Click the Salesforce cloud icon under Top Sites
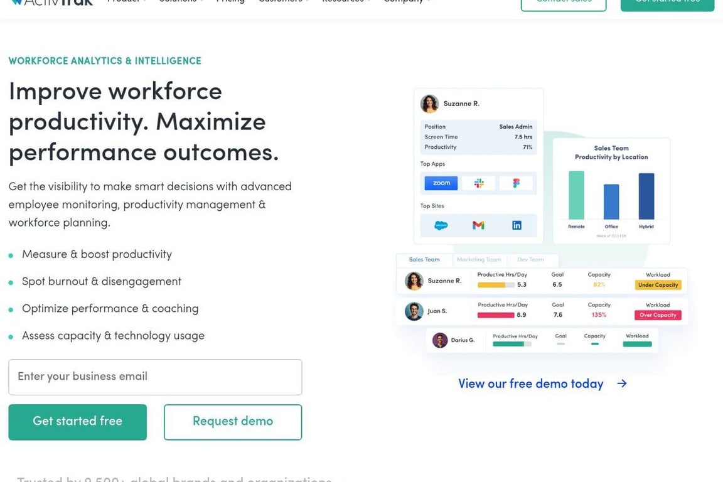 click(441, 225)
